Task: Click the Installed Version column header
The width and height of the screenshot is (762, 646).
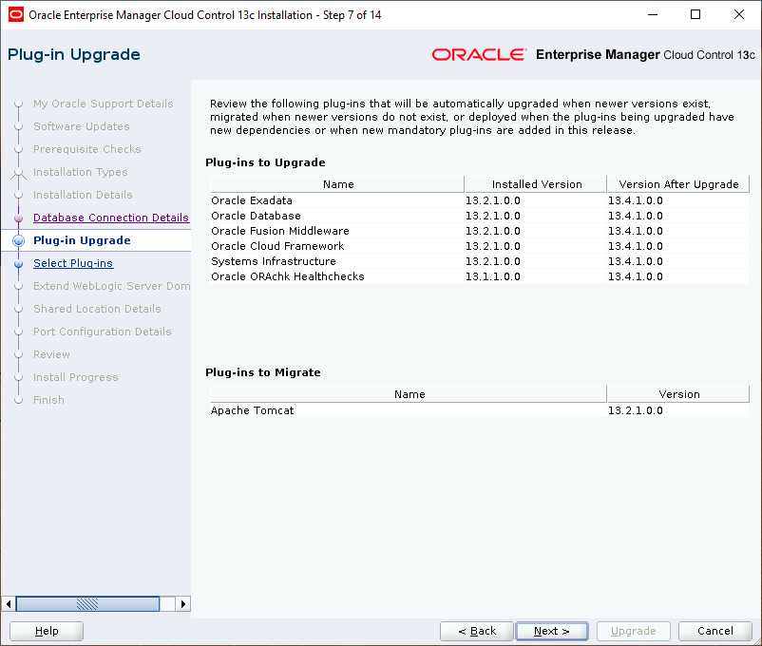Action: (536, 184)
